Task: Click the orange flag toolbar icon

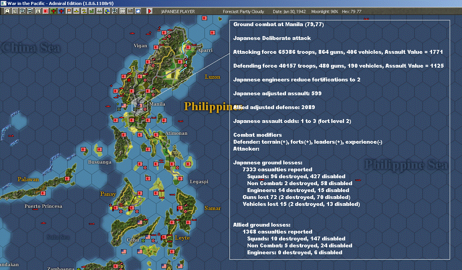Action: click(x=69, y=11)
